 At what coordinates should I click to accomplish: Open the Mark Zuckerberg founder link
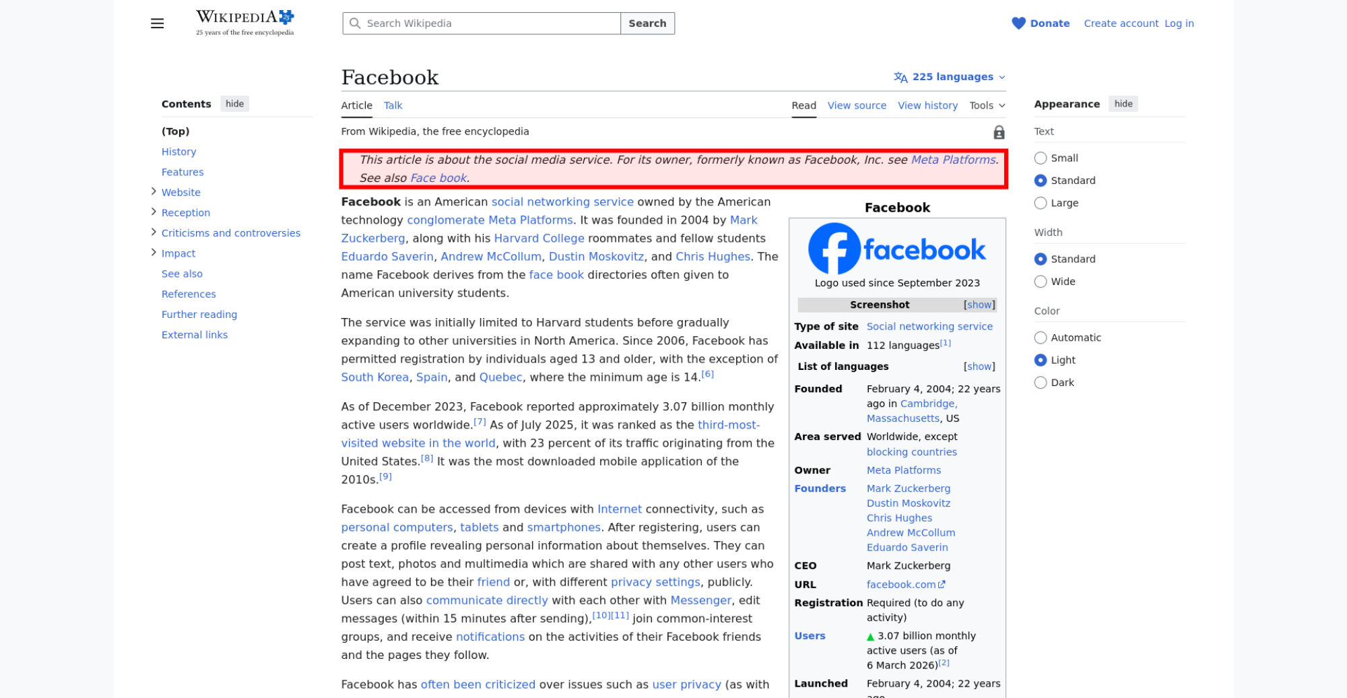point(908,488)
